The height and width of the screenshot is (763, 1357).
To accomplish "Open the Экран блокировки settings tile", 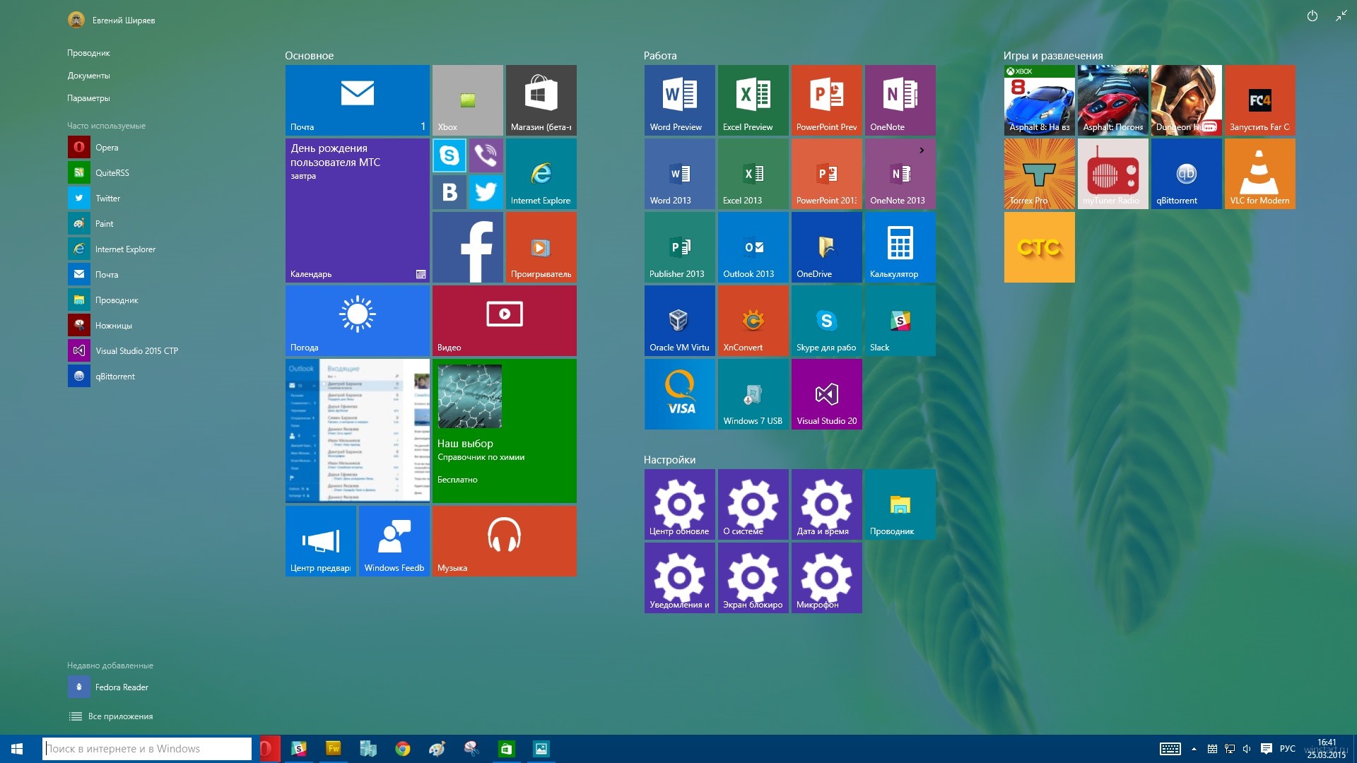I will tap(753, 577).
